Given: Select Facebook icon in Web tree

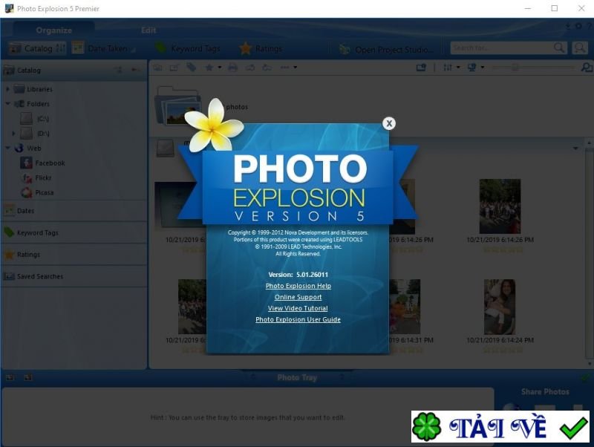Looking at the screenshot, I should click(27, 163).
